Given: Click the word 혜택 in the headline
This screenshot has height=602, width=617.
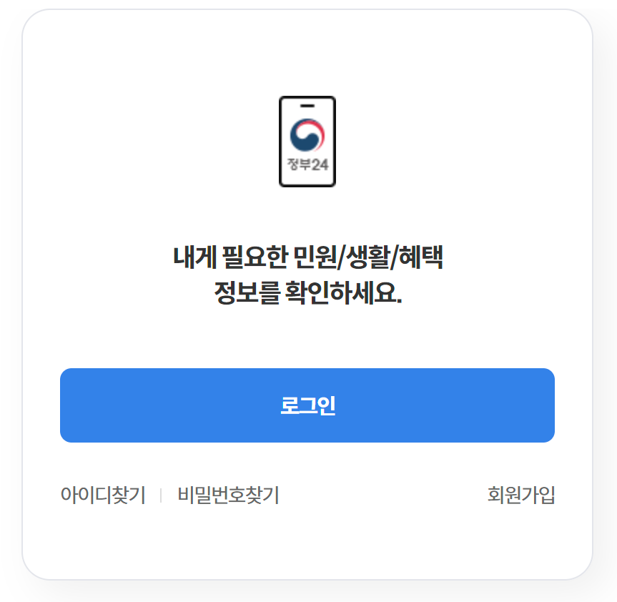Looking at the screenshot, I should point(420,257).
